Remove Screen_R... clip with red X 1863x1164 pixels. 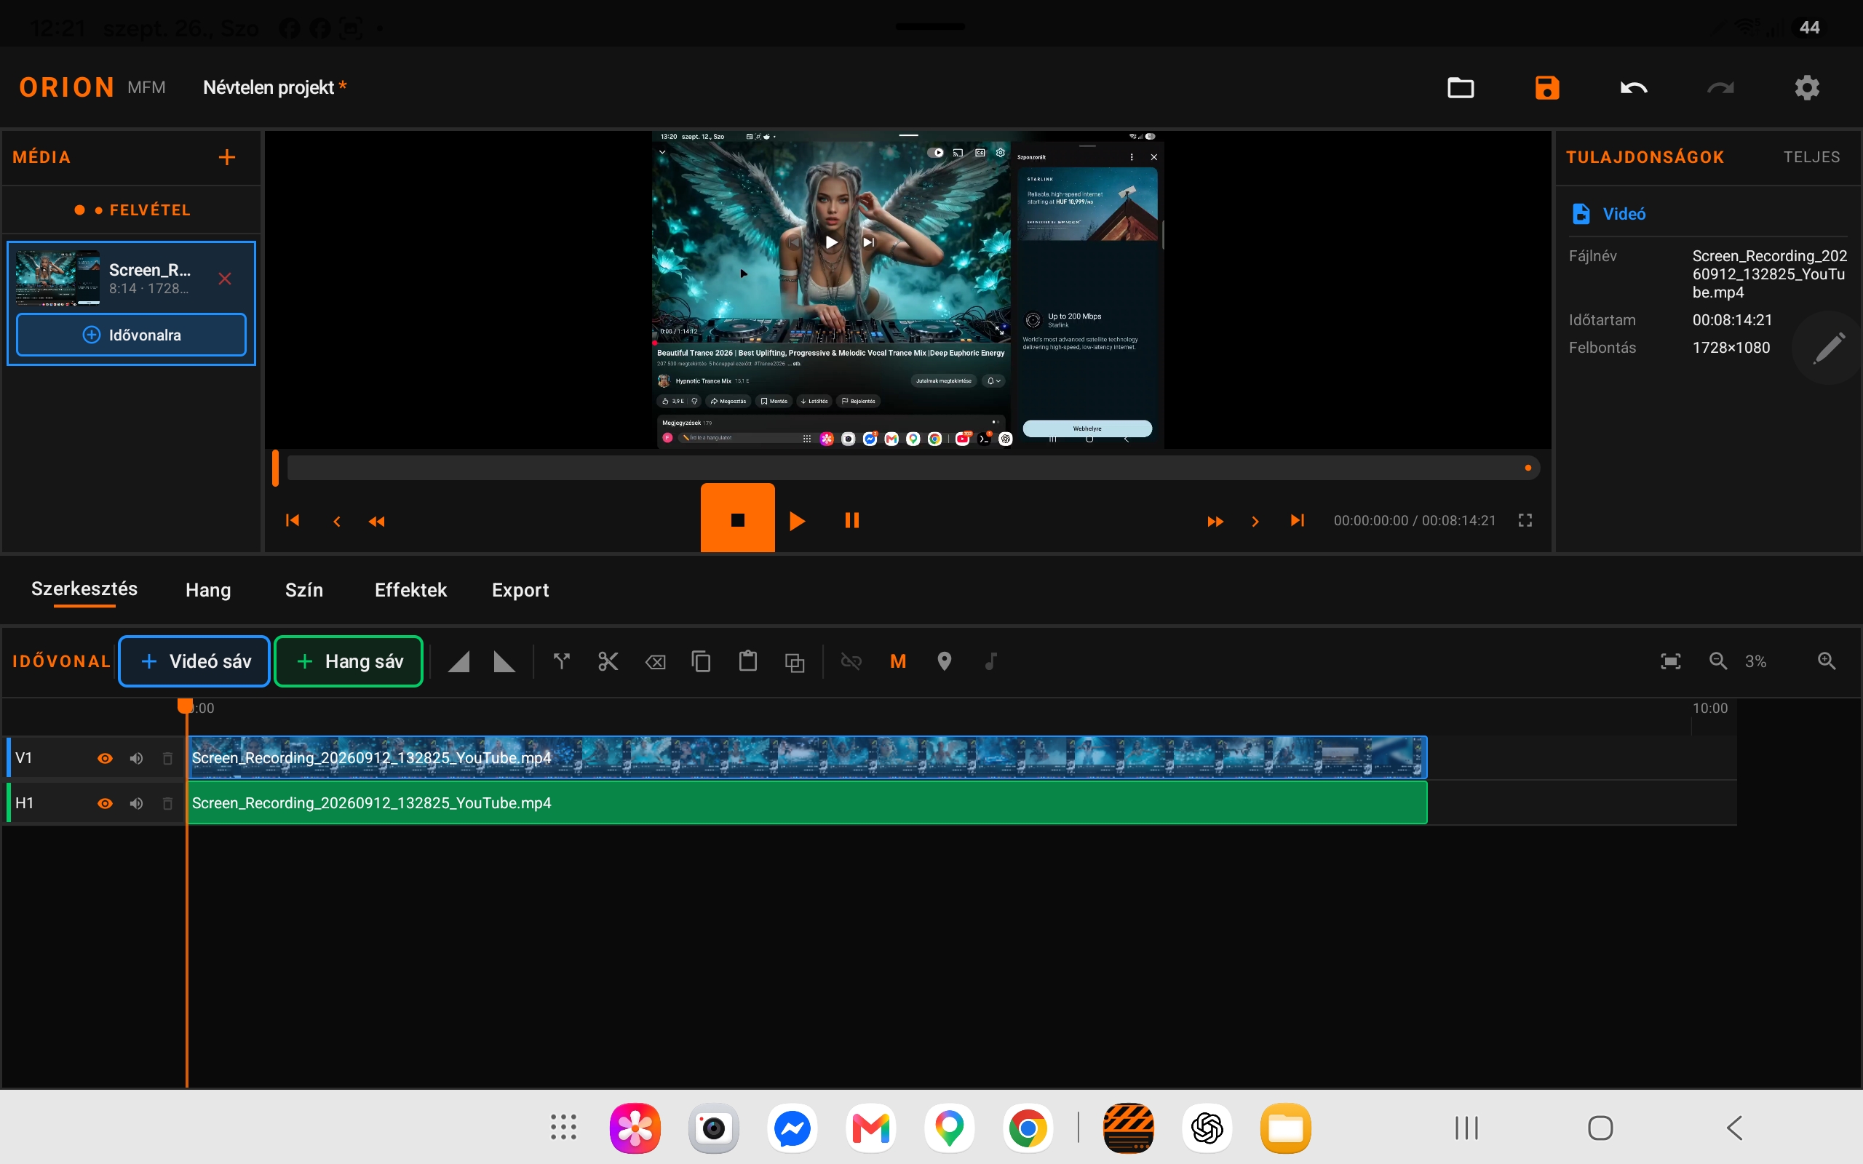click(225, 279)
